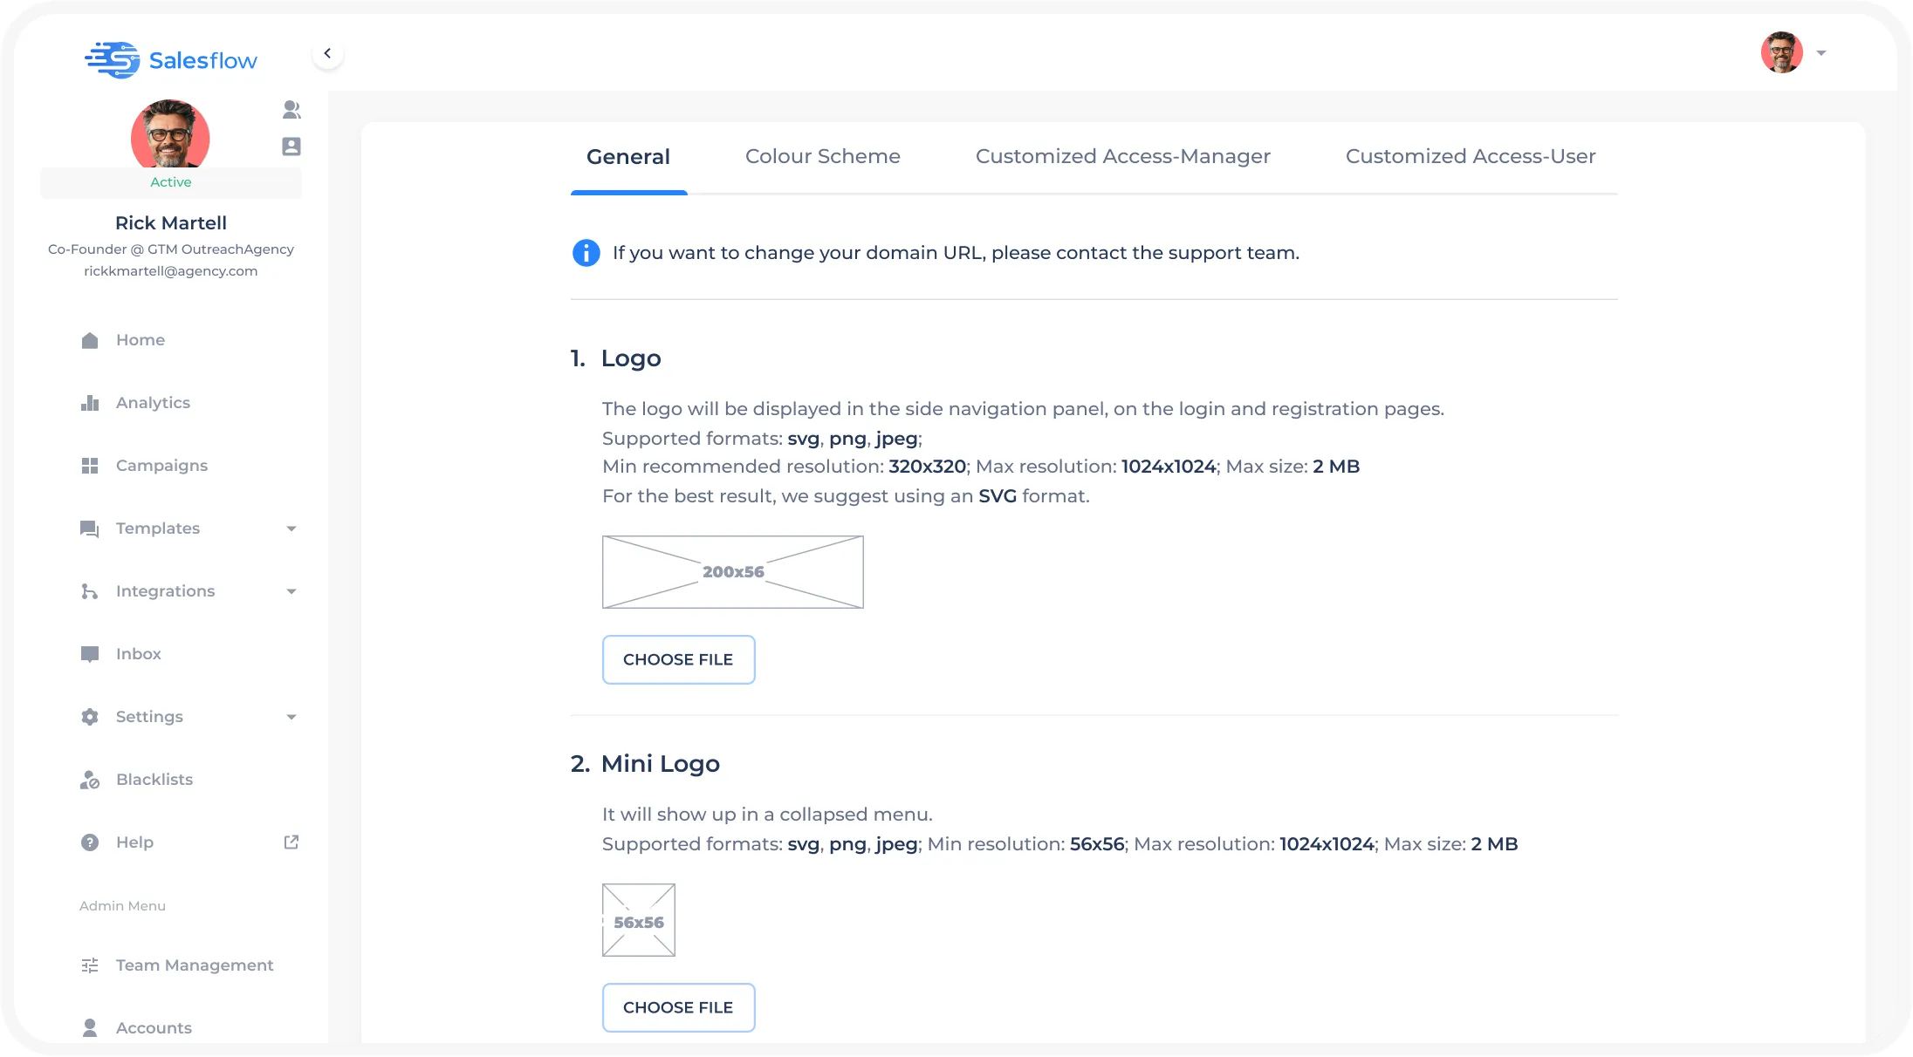Click the domain URL support team notice text
This screenshot has width=1913, height=1057.
point(956,253)
